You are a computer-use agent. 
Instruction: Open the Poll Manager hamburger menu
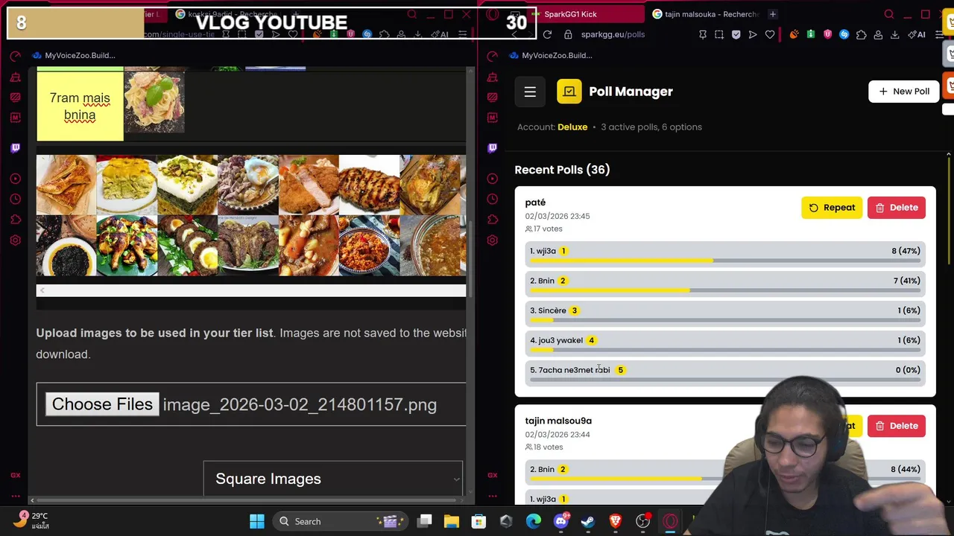click(x=530, y=92)
